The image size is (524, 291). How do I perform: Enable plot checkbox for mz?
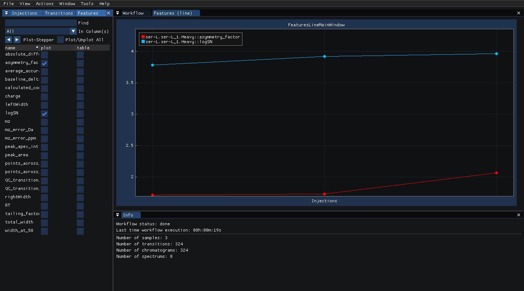pyautogui.click(x=44, y=122)
